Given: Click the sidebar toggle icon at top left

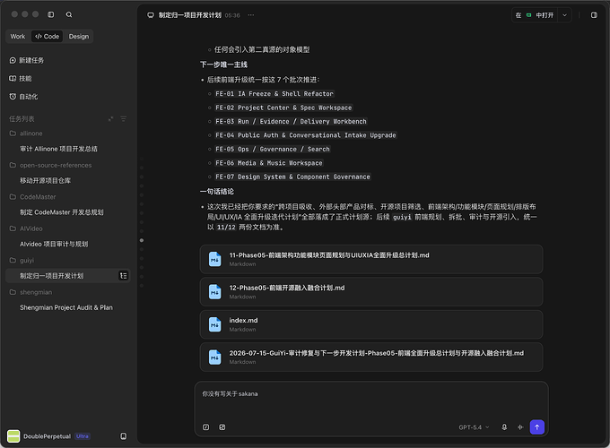Looking at the screenshot, I should tap(50, 14).
